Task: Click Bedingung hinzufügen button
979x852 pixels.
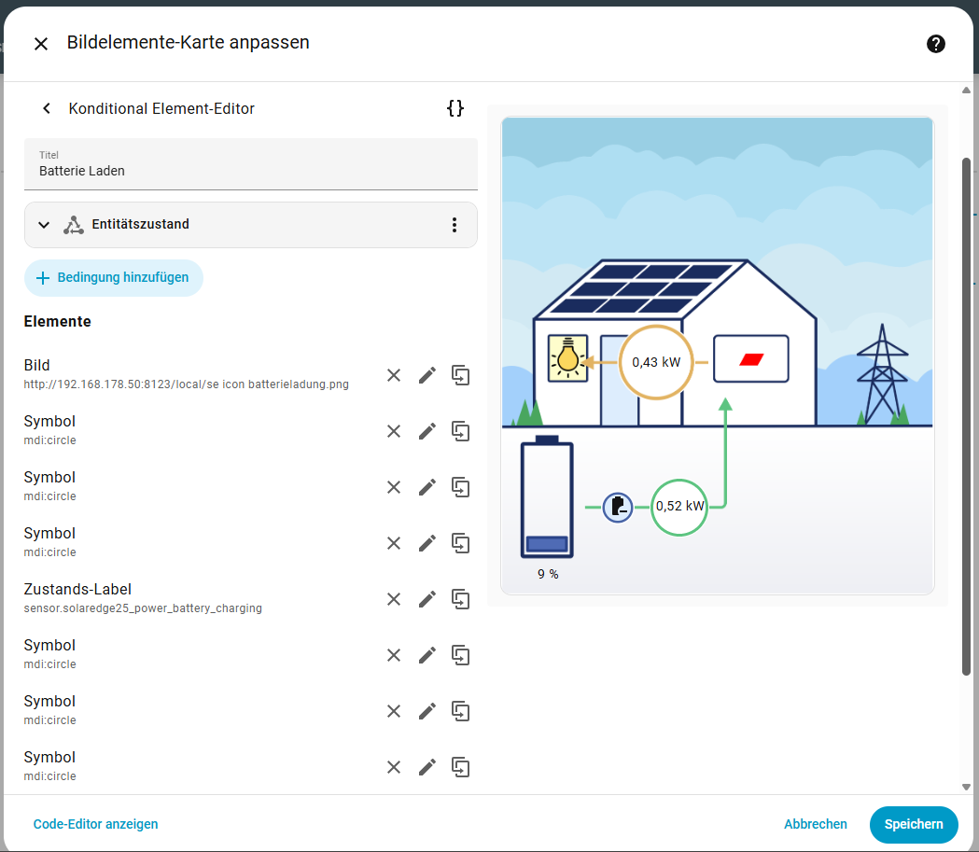Action: click(113, 278)
